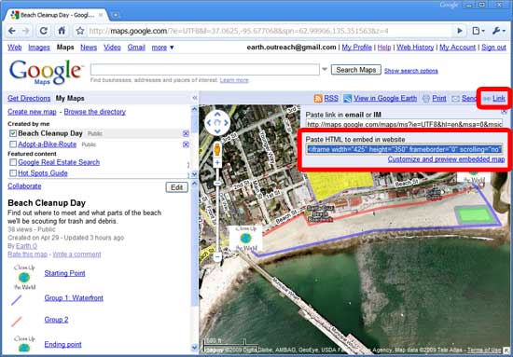Click the Collaborate link
513x357 pixels.
pos(24,186)
